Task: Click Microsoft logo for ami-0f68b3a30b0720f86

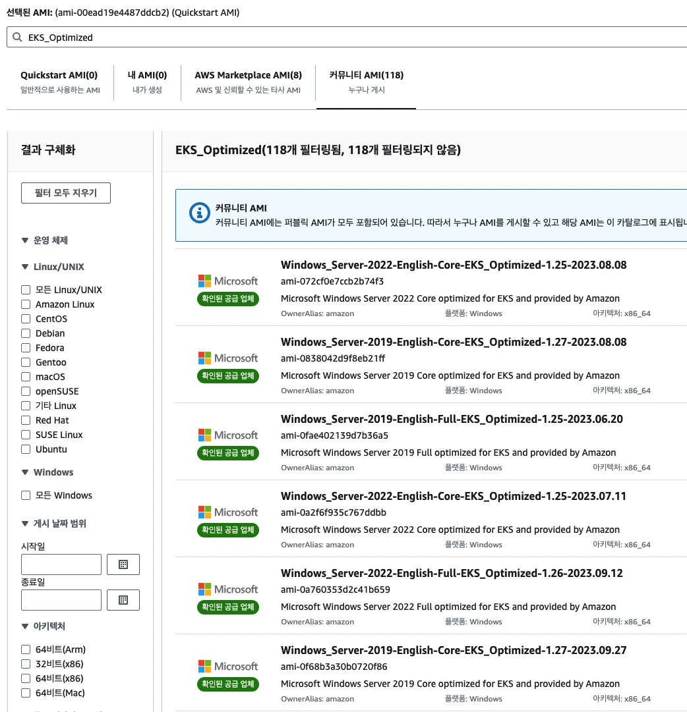Action: click(227, 666)
